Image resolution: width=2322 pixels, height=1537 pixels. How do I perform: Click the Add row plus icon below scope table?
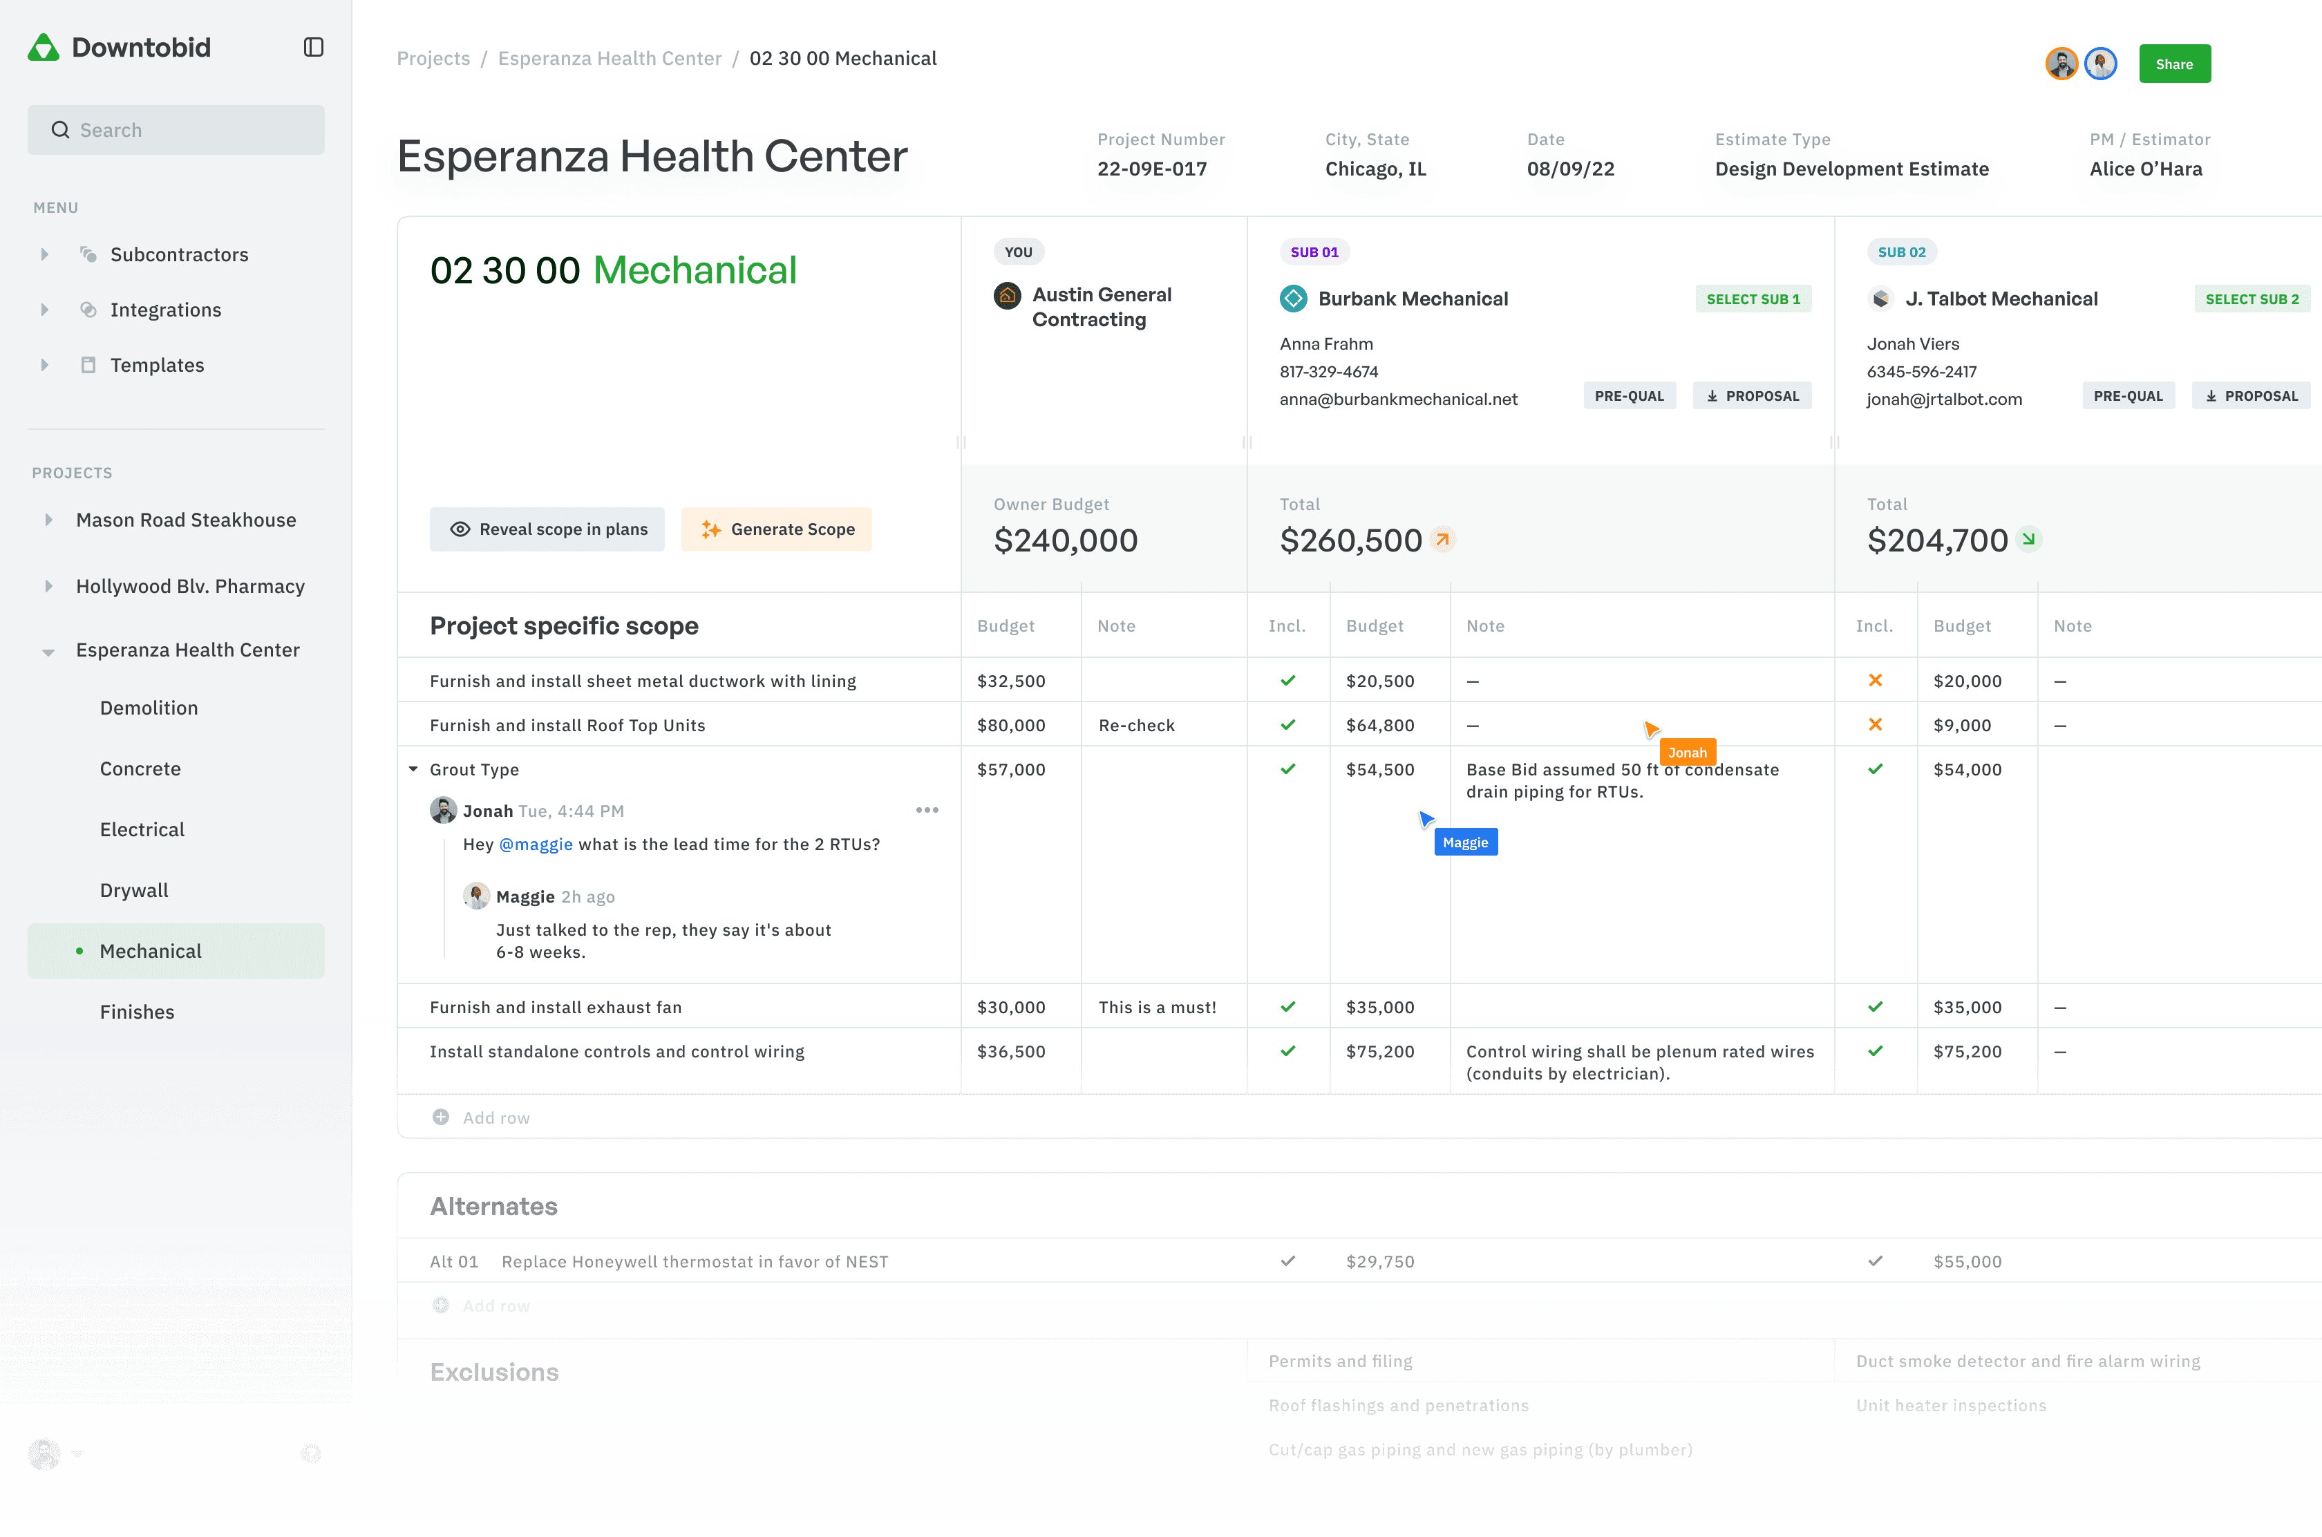pyautogui.click(x=441, y=1117)
